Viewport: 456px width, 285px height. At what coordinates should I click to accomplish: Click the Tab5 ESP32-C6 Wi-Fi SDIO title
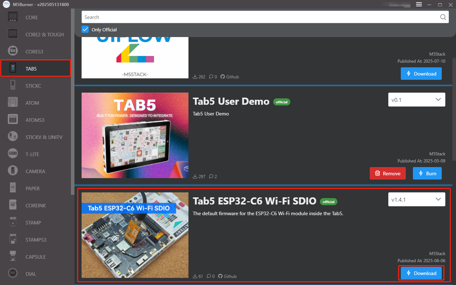coord(254,201)
